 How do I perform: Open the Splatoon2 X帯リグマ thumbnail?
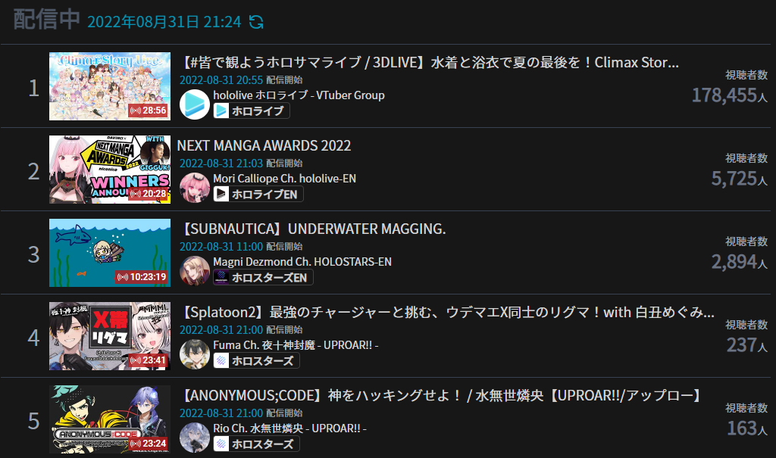click(x=110, y=336)
